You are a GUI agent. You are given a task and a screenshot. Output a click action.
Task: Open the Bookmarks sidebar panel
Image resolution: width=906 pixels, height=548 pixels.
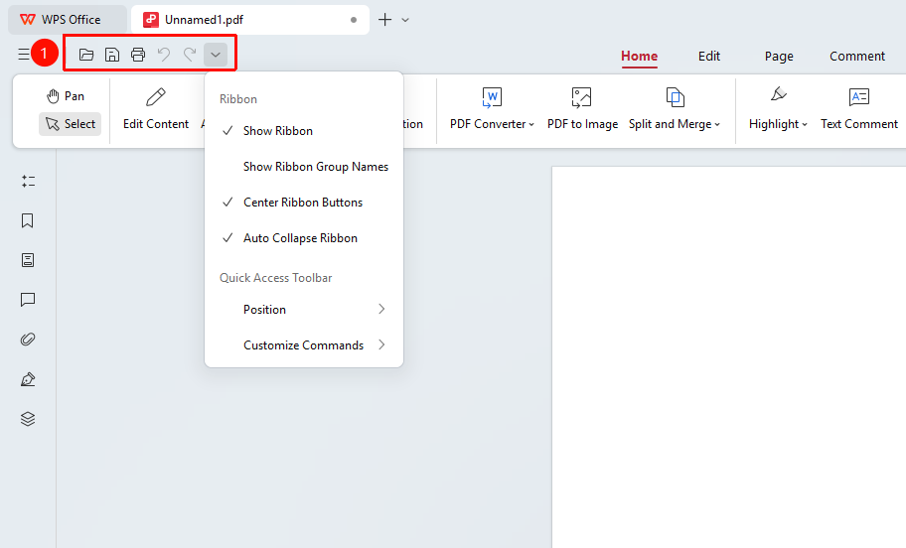click(x=28, y=220)
